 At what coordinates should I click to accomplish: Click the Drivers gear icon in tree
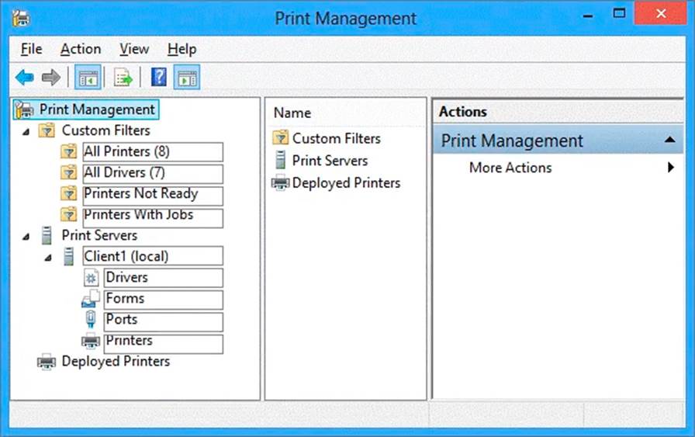click(91, 278)
